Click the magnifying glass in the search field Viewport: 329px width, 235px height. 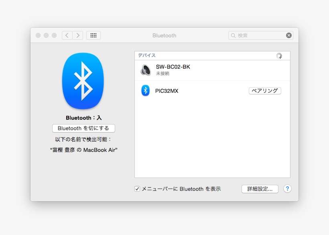click(233, 35)
